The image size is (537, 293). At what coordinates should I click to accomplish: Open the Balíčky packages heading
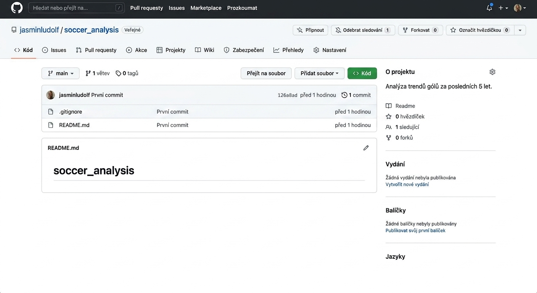coord(396,210)
